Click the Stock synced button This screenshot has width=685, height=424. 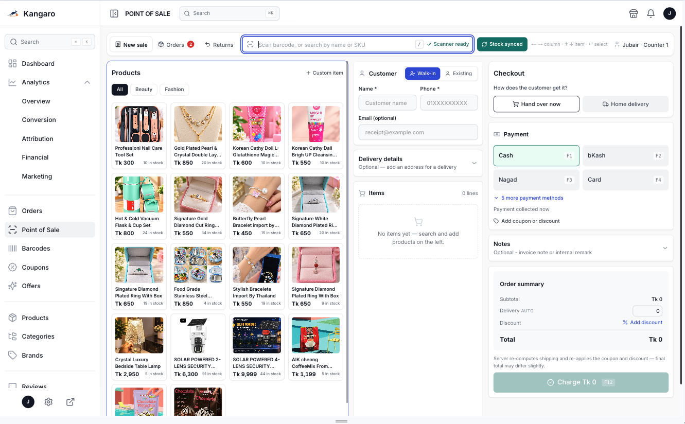tap(502, 44)
